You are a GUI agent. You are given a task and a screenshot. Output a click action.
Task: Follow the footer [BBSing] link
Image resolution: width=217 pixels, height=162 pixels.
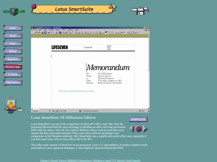pos(72,161)
